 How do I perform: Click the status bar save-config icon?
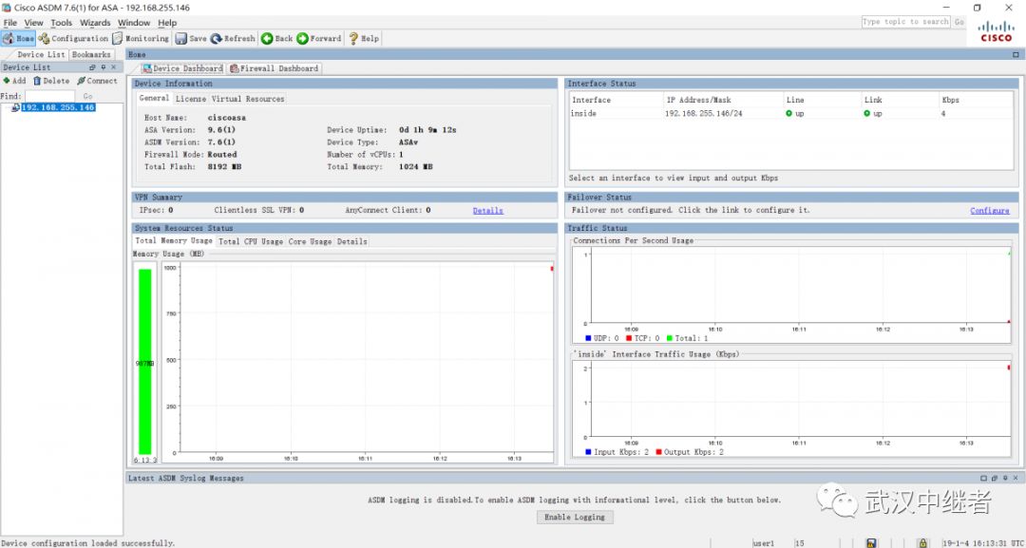click(871, 542)
